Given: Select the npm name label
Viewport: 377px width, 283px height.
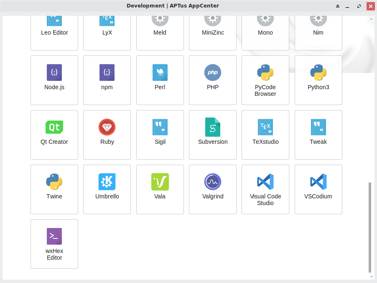Looking at the screenshot, I should point(107,88).
